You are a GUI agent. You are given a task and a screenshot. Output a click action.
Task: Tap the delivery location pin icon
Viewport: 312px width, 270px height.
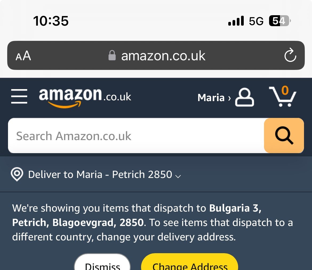17,174
